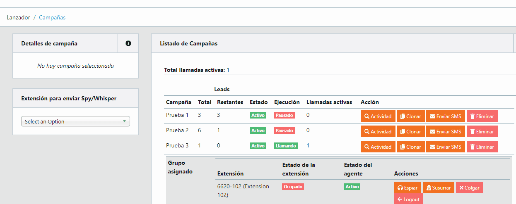This screenshot has width=516, height=204.
Task: Send SMS for campaign Prueba 1
Action: click(x=445, y=116)
